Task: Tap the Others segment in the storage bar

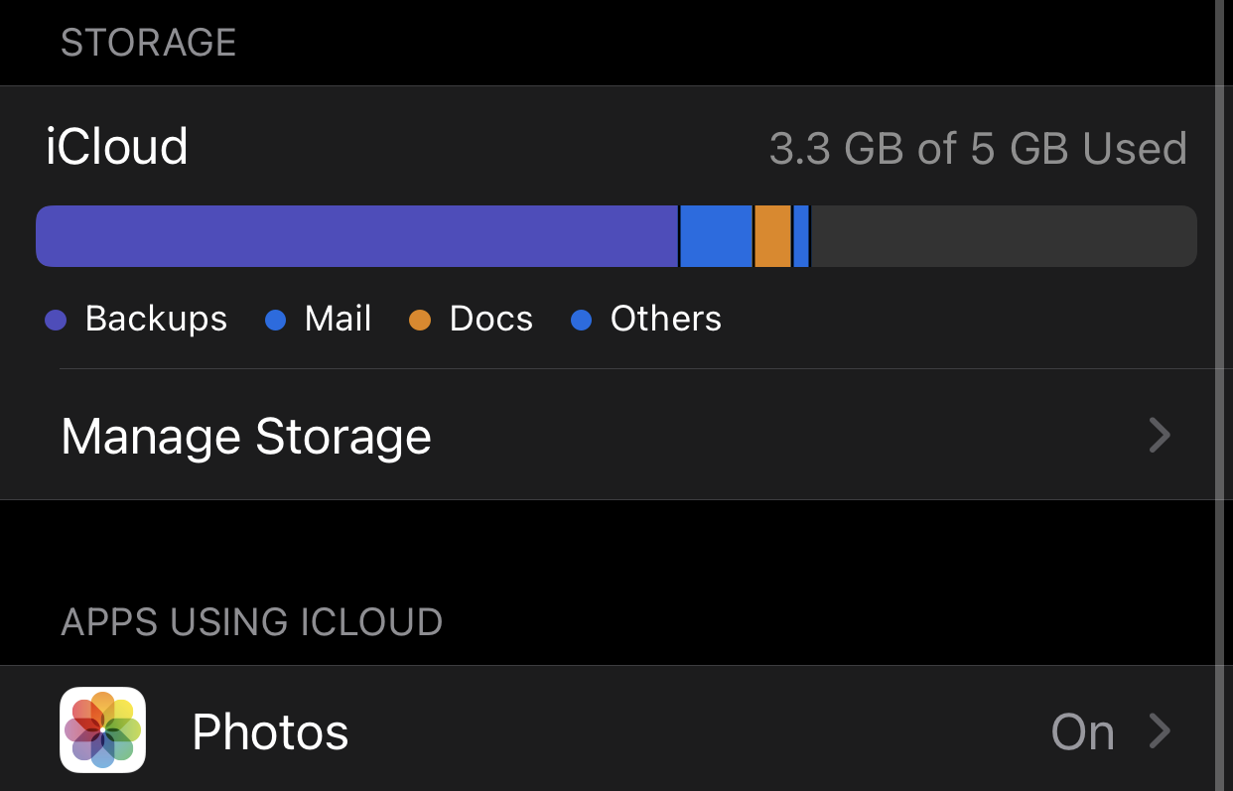Action: (x=800, y=235)
